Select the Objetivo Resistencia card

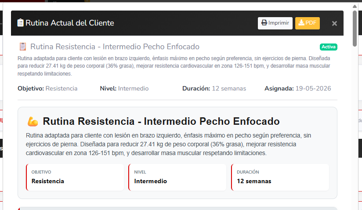click(x=75, y=177)
